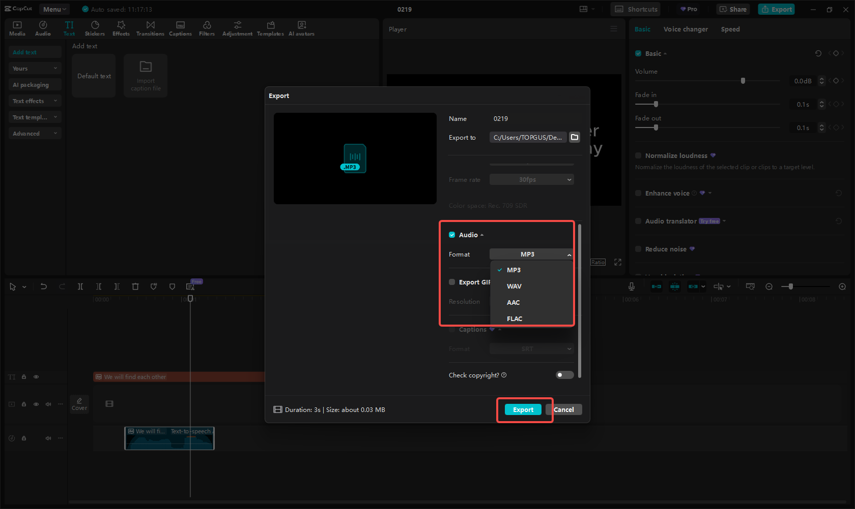Toggle the Check copyright switch

(x=564, y=375)
